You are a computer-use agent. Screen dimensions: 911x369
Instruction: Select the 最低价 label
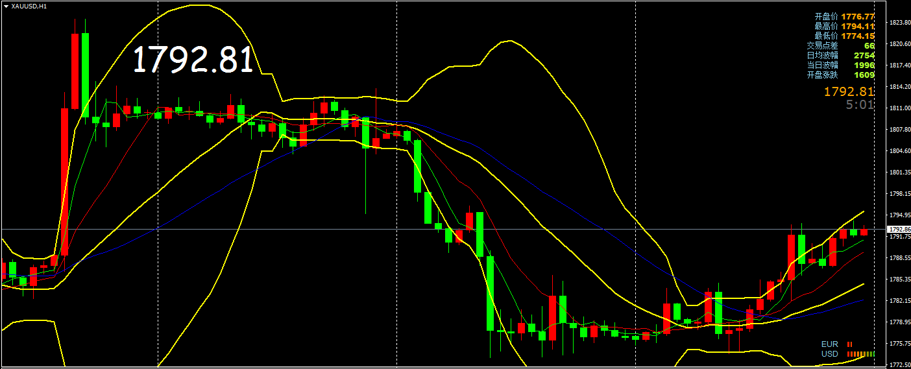[x=827, y=36]
